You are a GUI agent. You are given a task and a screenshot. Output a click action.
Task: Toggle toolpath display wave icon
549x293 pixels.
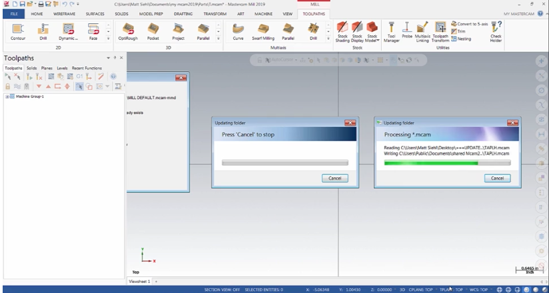pos(17,87)
